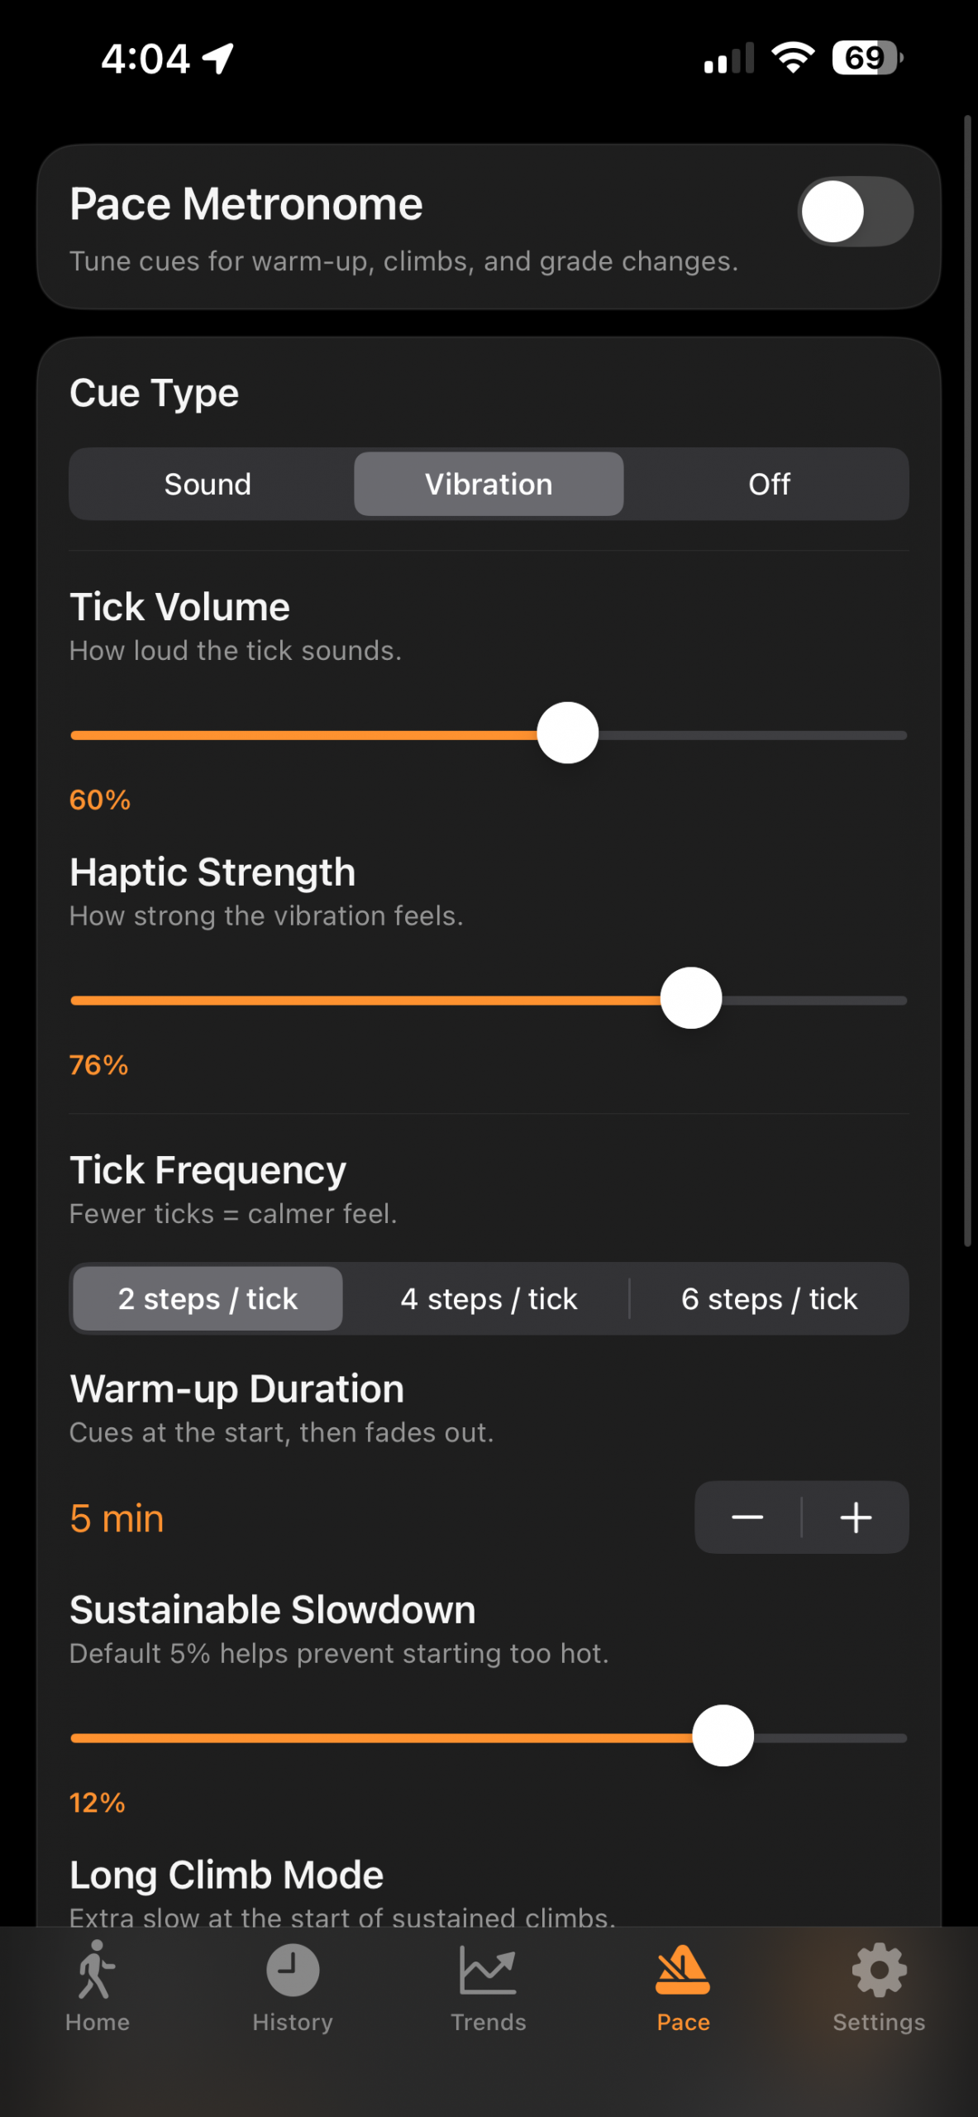The height and width of the screenshot is (2117, 978).
Task: Select Sound cue type
Action: [208, 485]
